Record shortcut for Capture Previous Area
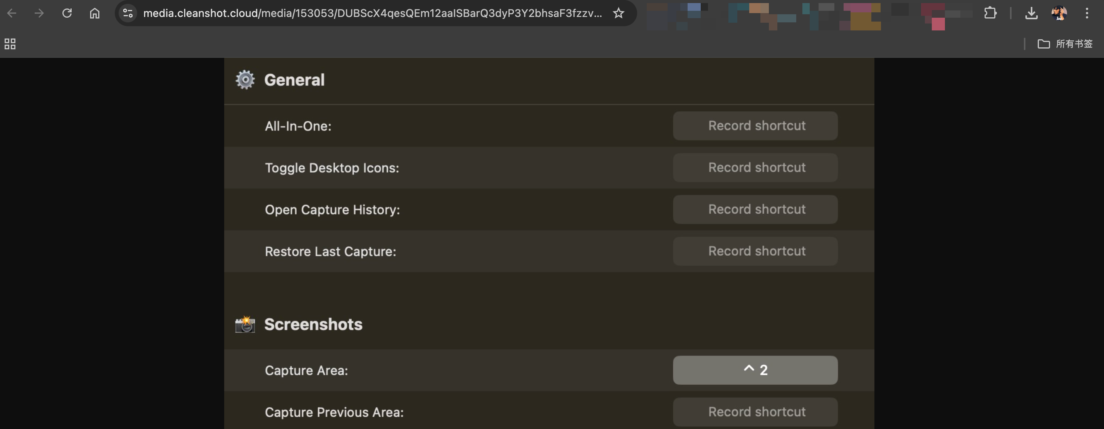This screenshot has height=429, width=1104. tap(755, 412)
